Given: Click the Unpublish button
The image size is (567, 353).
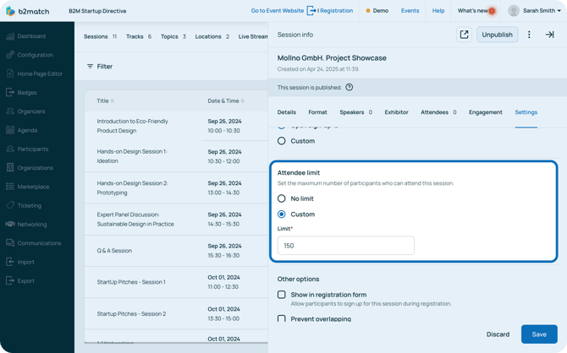Looking at the screenshot, I should (x=497, y=35).
